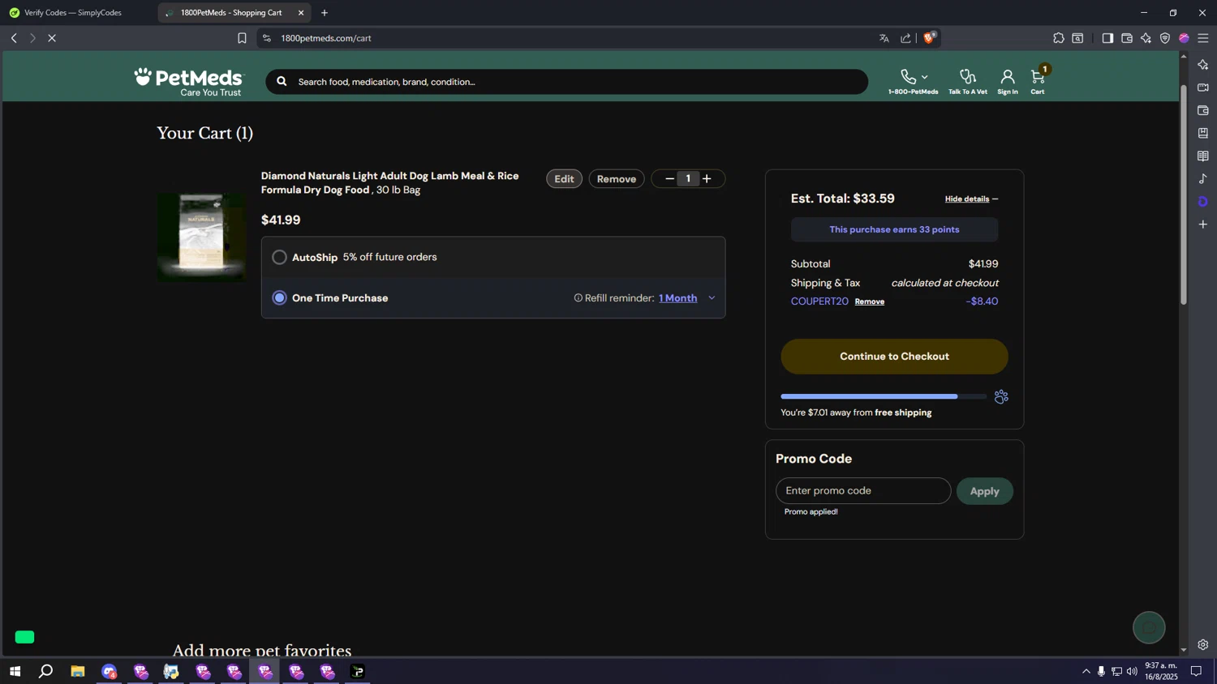This screenshot has height=684, width=1217.
Task: Click the PetMeds paw logo
Action: pos(188,82)
